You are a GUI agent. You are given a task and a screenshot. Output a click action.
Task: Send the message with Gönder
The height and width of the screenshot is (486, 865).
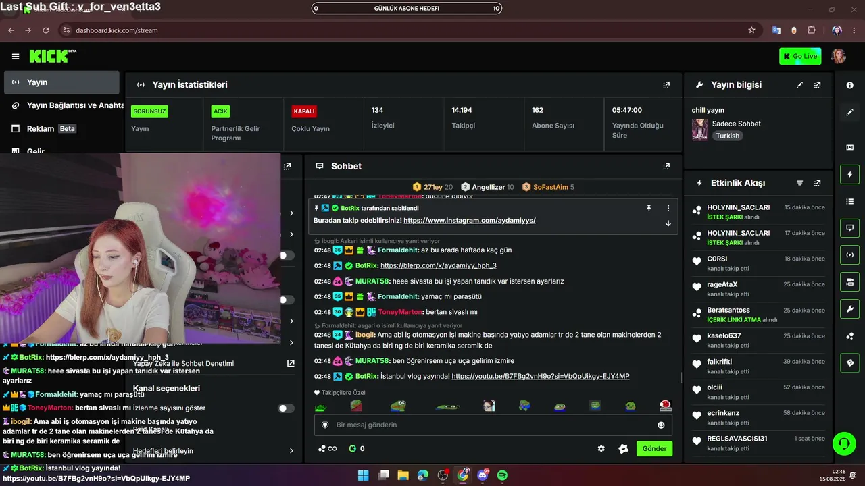(654, 448)
